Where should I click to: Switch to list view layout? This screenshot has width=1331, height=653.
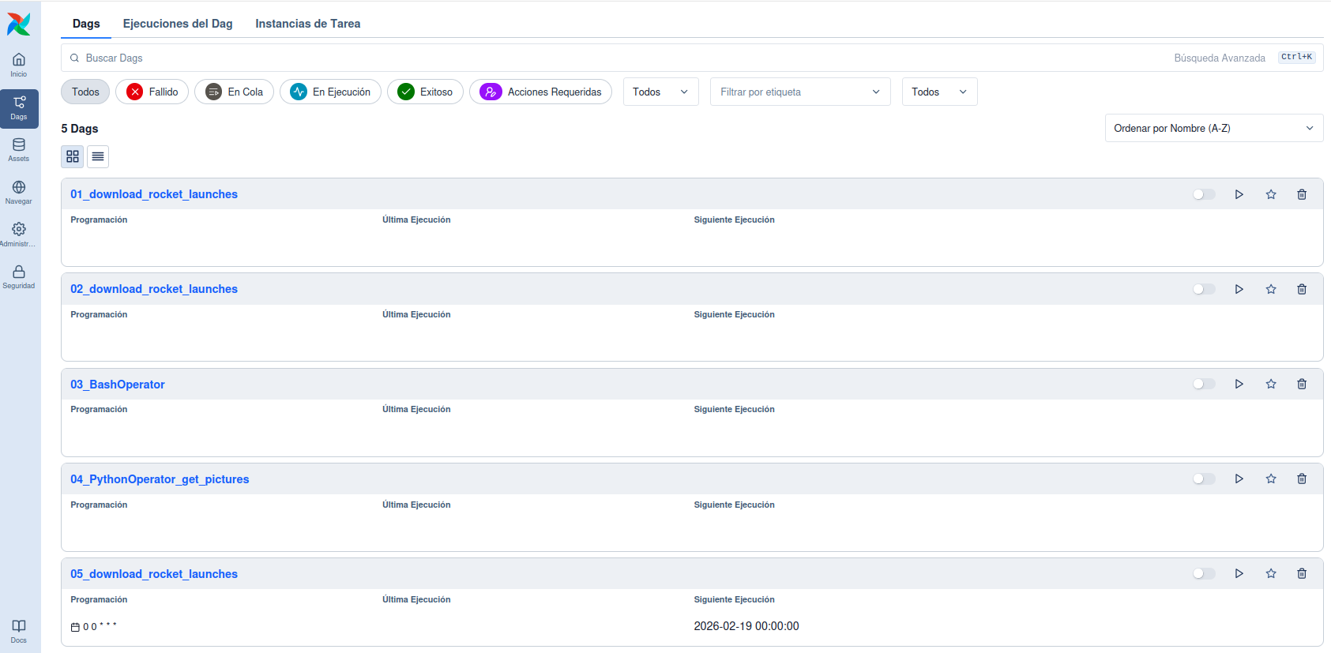tap(98, 156)
